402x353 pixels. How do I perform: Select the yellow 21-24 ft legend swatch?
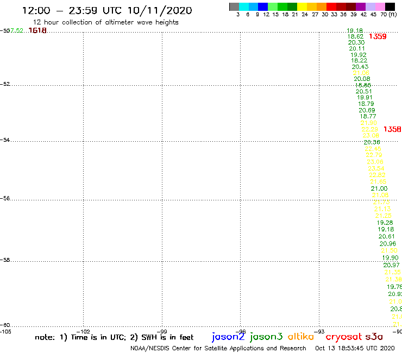tap(302, 7)
